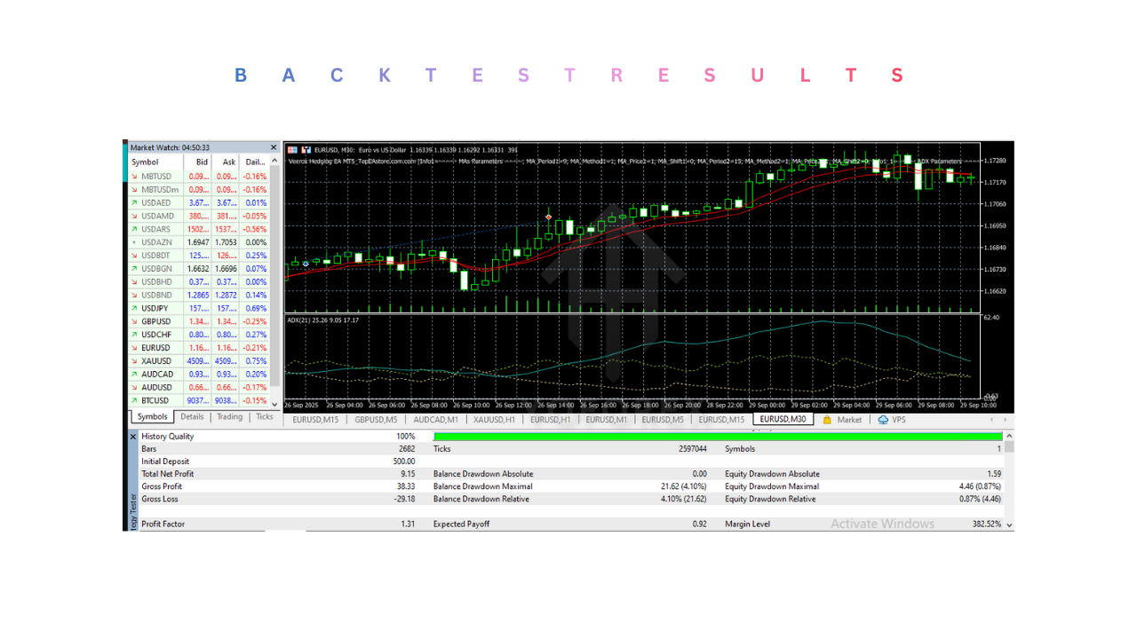Select the GBPUSD,M5 chart tab
The height and width of the screenshot is (639, 1137).
[x=376, y=420]
